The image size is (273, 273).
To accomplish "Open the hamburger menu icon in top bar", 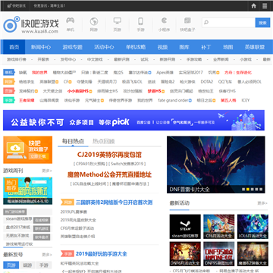I will (x=265, y=6).
